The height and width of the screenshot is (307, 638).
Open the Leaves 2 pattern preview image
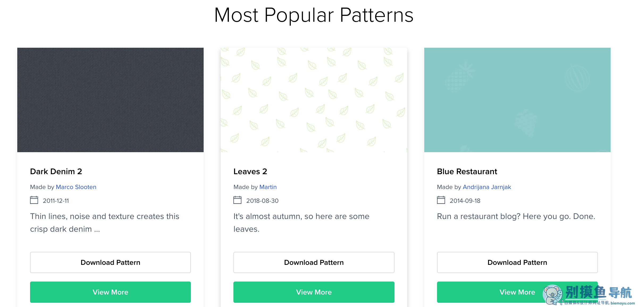(314, 100)
